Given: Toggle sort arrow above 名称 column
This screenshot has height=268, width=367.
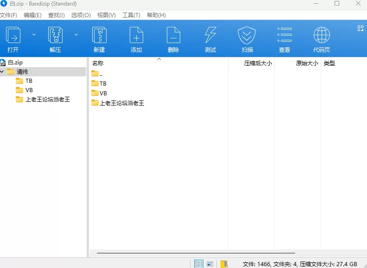Looking at the screenshot, I should tap(159, 59).
